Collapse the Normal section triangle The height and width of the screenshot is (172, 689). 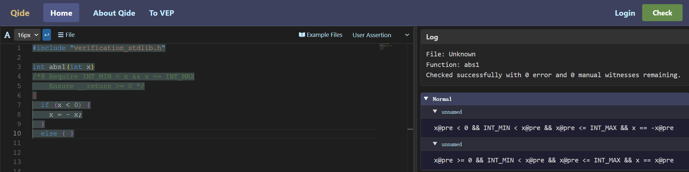pos(426,99)
